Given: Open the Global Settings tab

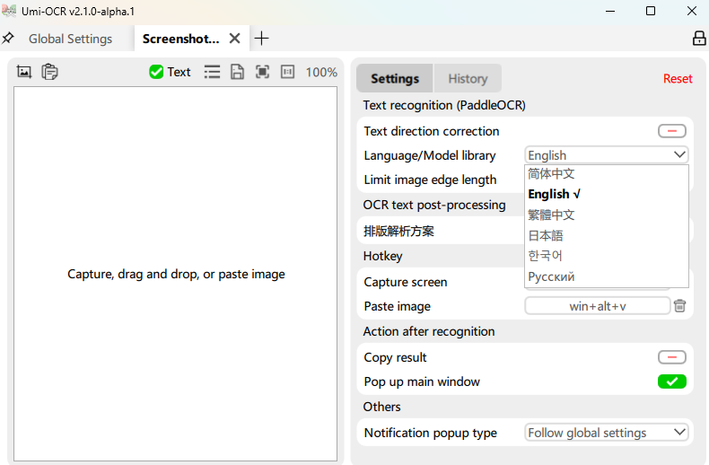Looking at the screenshot, I should [70, 39].
